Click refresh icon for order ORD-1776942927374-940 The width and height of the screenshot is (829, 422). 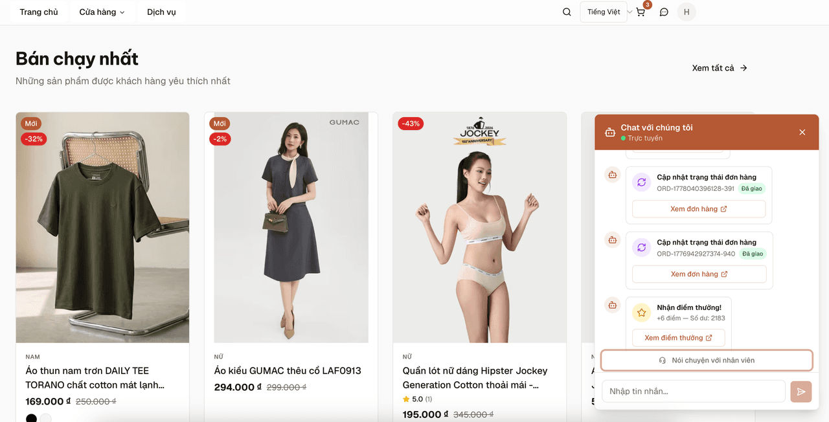point(641,247)
